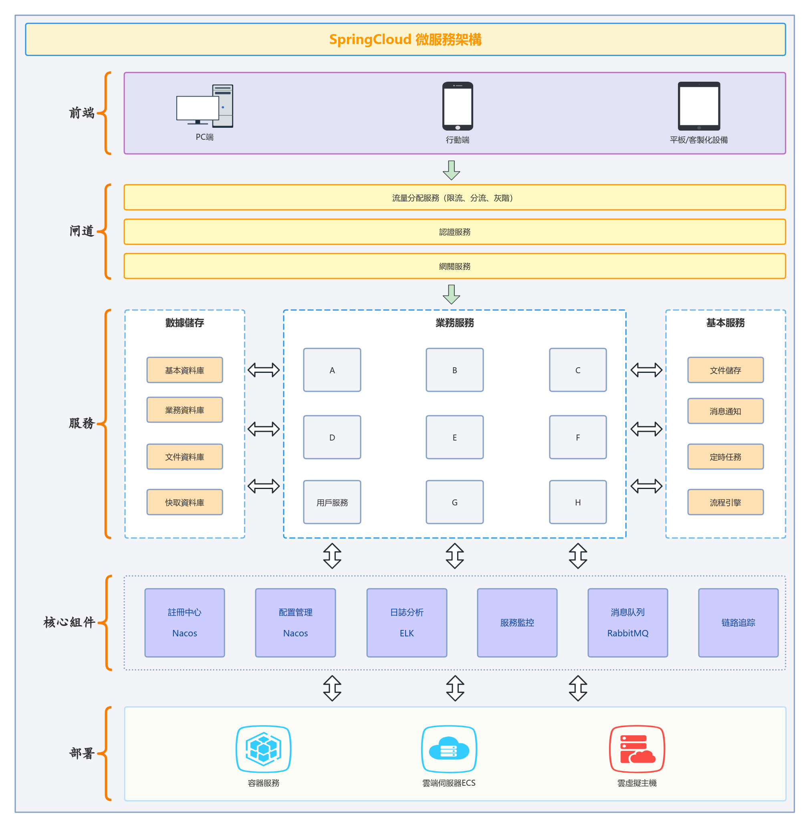The height and width of the screenshot is (827, 809).
Task: Click the double arrow right of box F
Action: [x=646, y=429]
